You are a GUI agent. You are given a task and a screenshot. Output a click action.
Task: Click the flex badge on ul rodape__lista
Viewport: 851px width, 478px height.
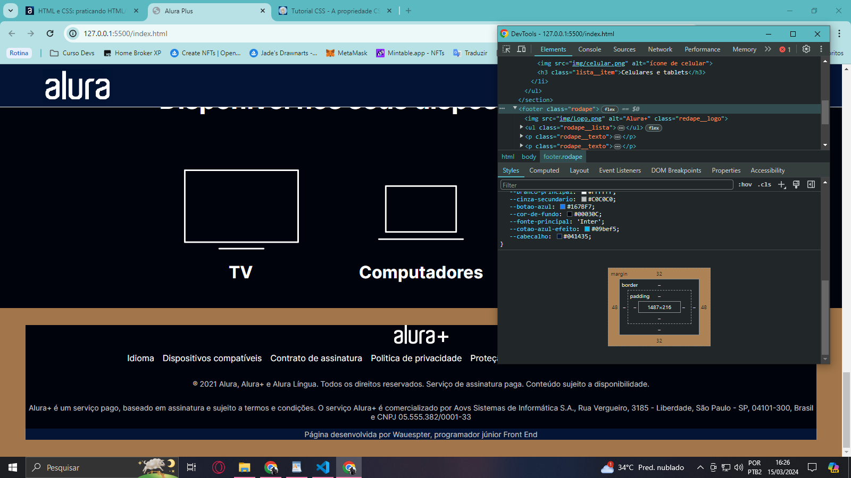tap(654, 128)
